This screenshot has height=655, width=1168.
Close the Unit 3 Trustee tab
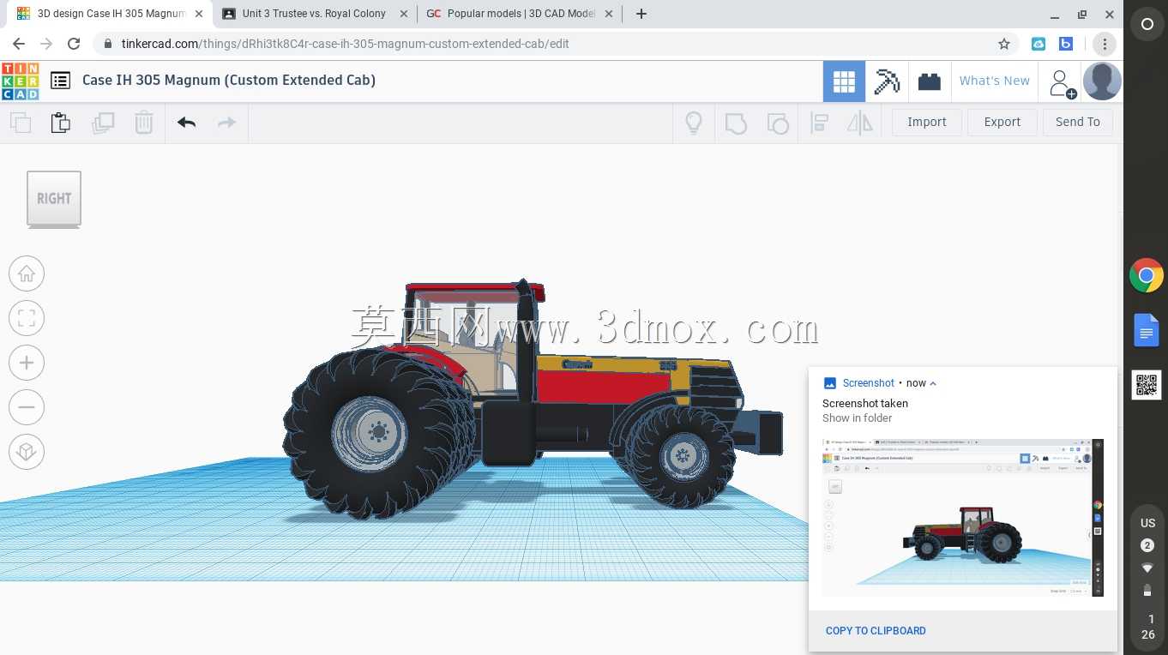coord(404,14)
